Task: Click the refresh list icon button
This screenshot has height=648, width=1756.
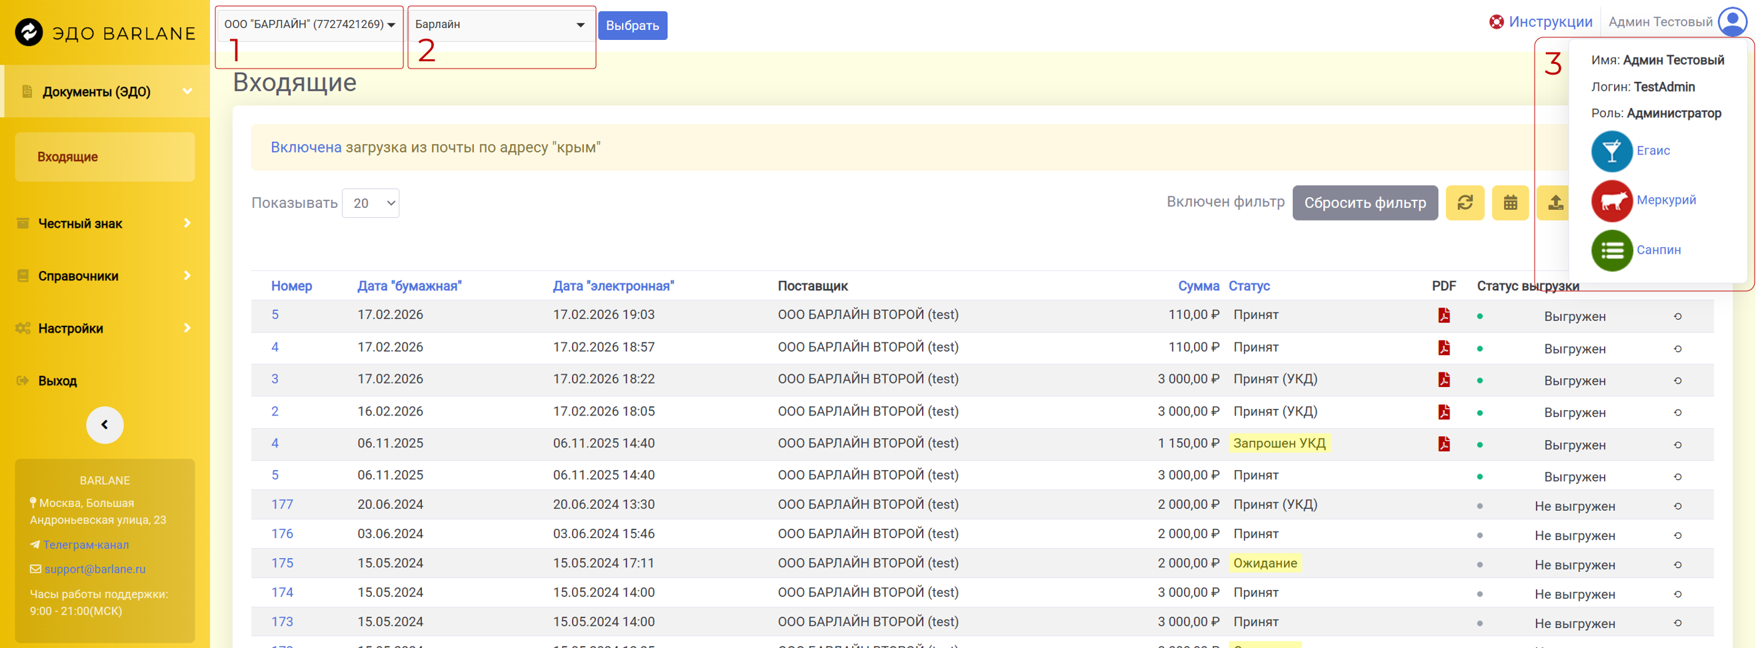Action: click(x=1464, y=203)
